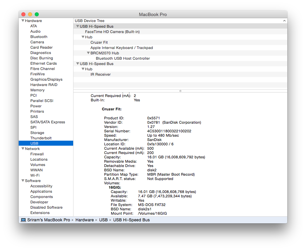Image resolution: width=306 pixels, height=250 pixels.
Task: Click the USB Device Tree column header
Action: (x=180, y=21)
